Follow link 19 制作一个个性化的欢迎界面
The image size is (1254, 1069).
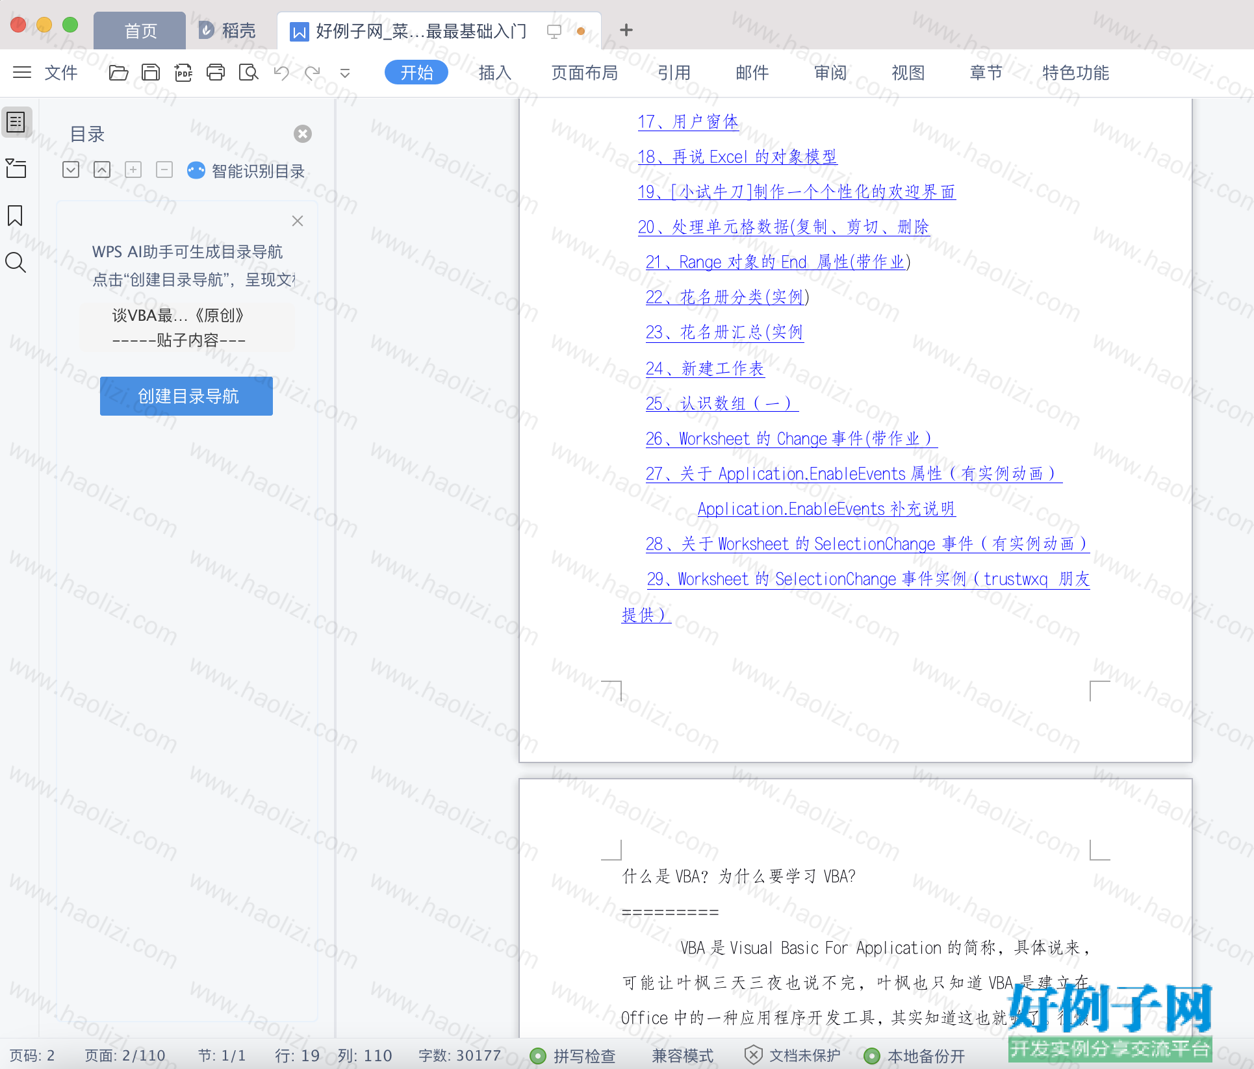(x=797, y=192)
